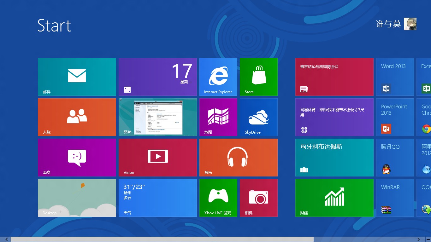This screenshot has width=431, height=242.
Task: Open the Maps (地图) tile
Action: coord(218,117)
